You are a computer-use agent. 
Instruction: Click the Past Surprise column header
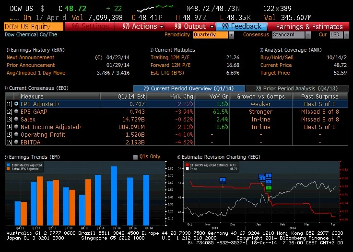(x=320, y=96)
